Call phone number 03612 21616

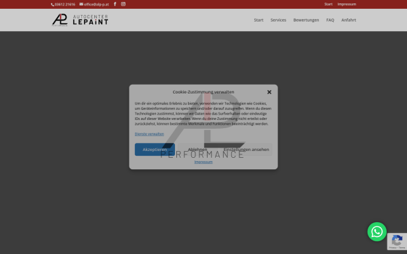pos(63,5)
